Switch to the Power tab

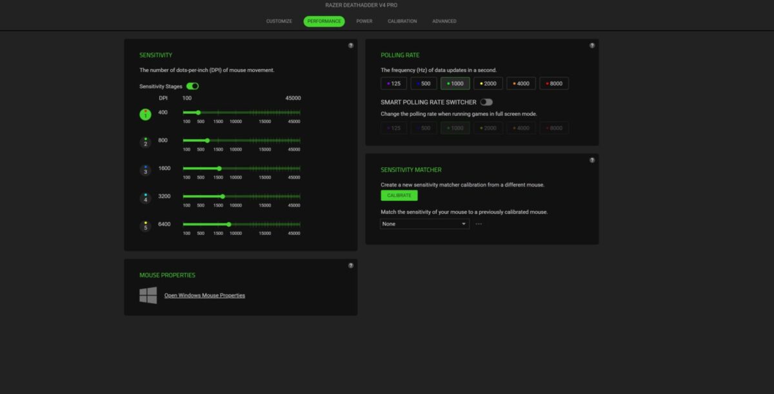click(x=364, y=21)
